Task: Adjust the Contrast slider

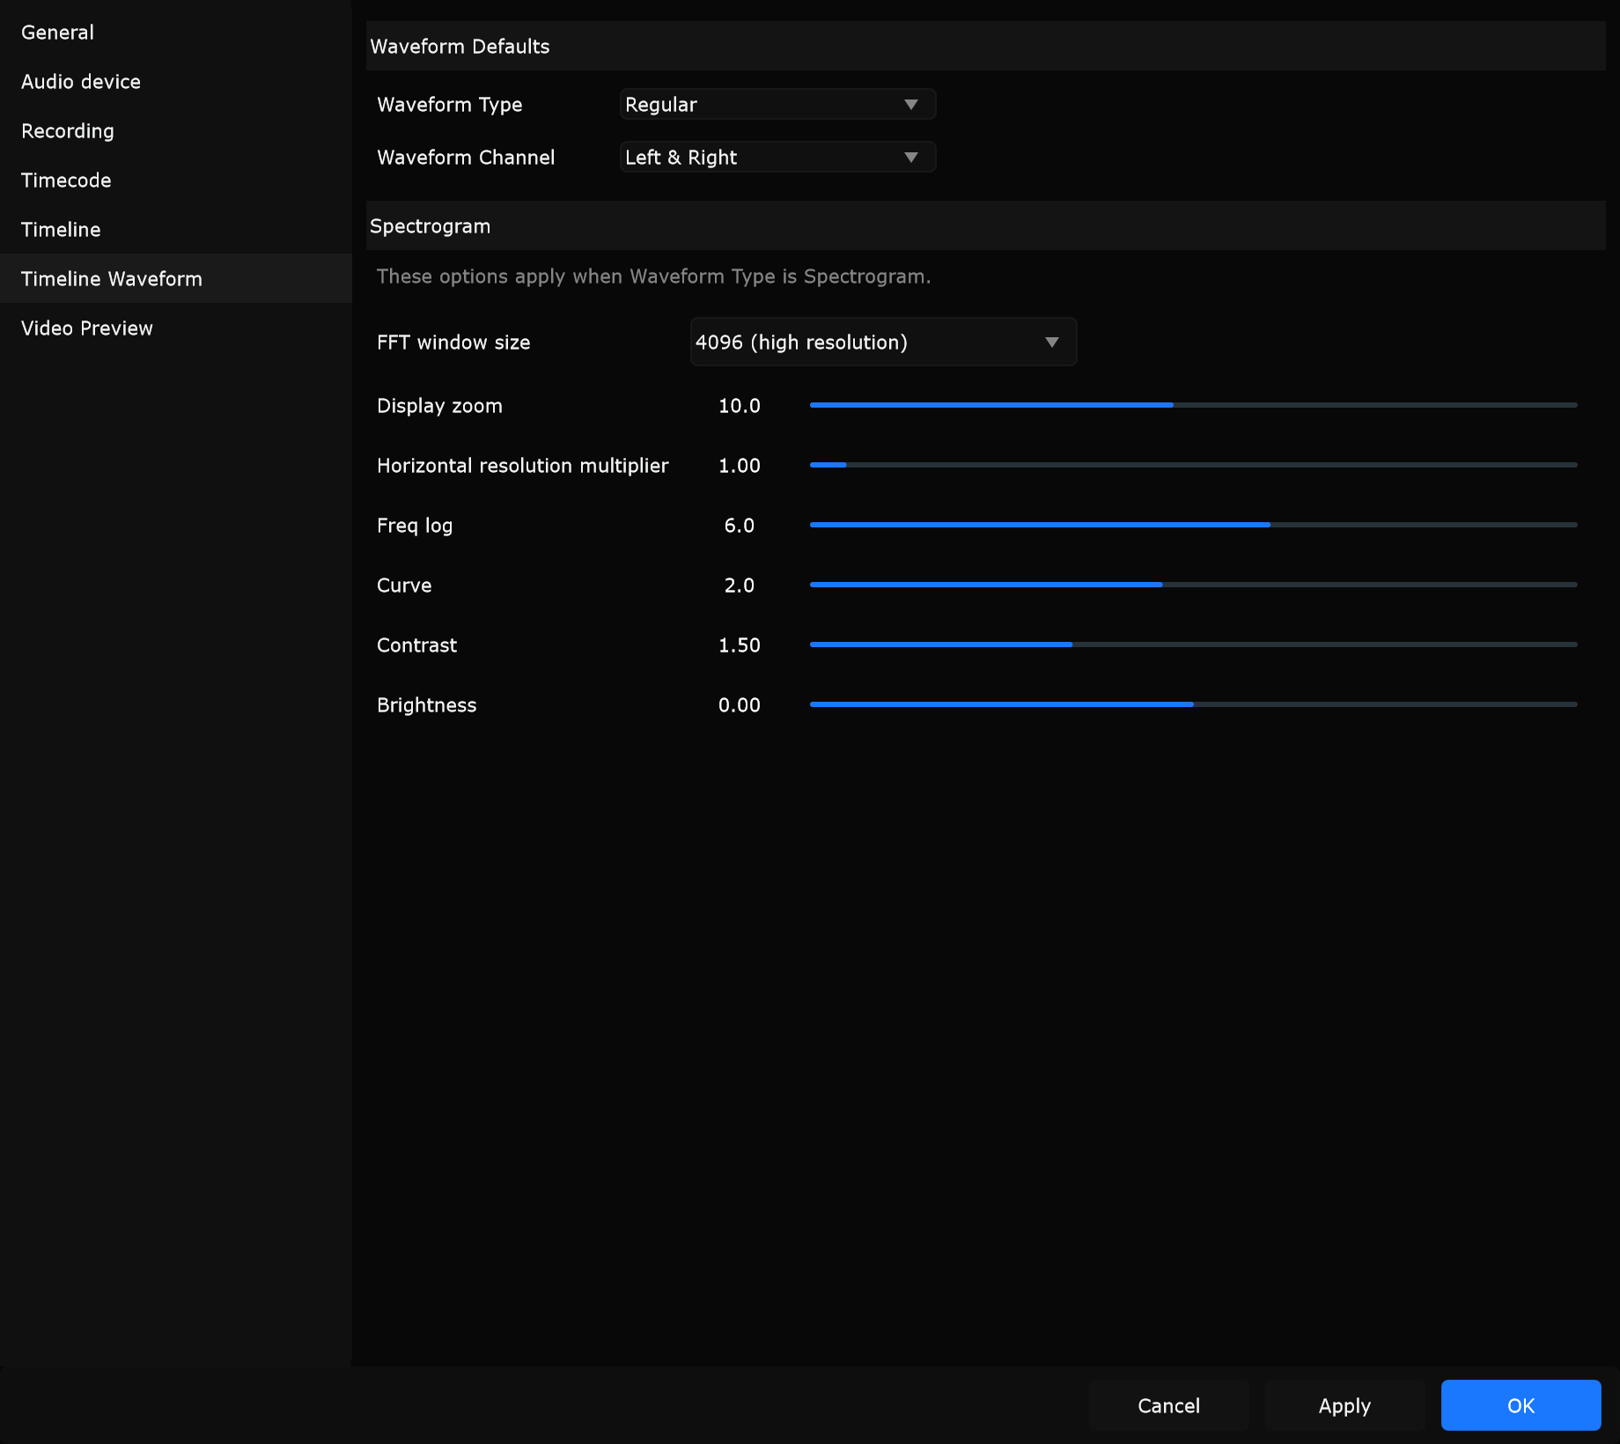Action: coord(1193,645)
